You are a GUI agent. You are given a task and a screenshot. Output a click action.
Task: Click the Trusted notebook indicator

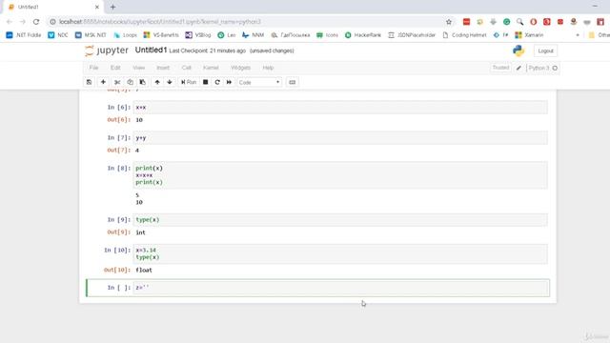[500, 68]
